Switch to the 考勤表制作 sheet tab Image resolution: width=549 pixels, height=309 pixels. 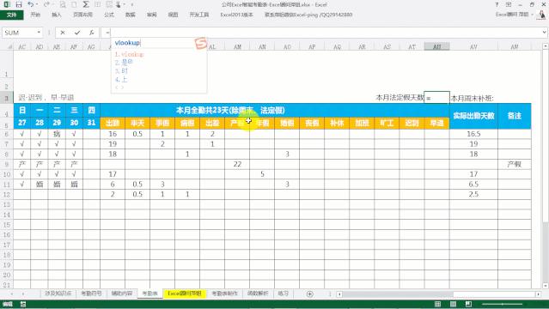point(224,294)
